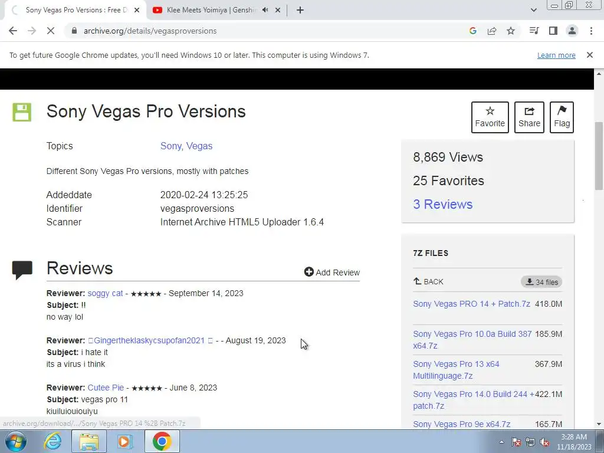This screenshot has height=453, width=604.
Task: Click the Reviews speech bubble icon
Action: tap(22, 270)
